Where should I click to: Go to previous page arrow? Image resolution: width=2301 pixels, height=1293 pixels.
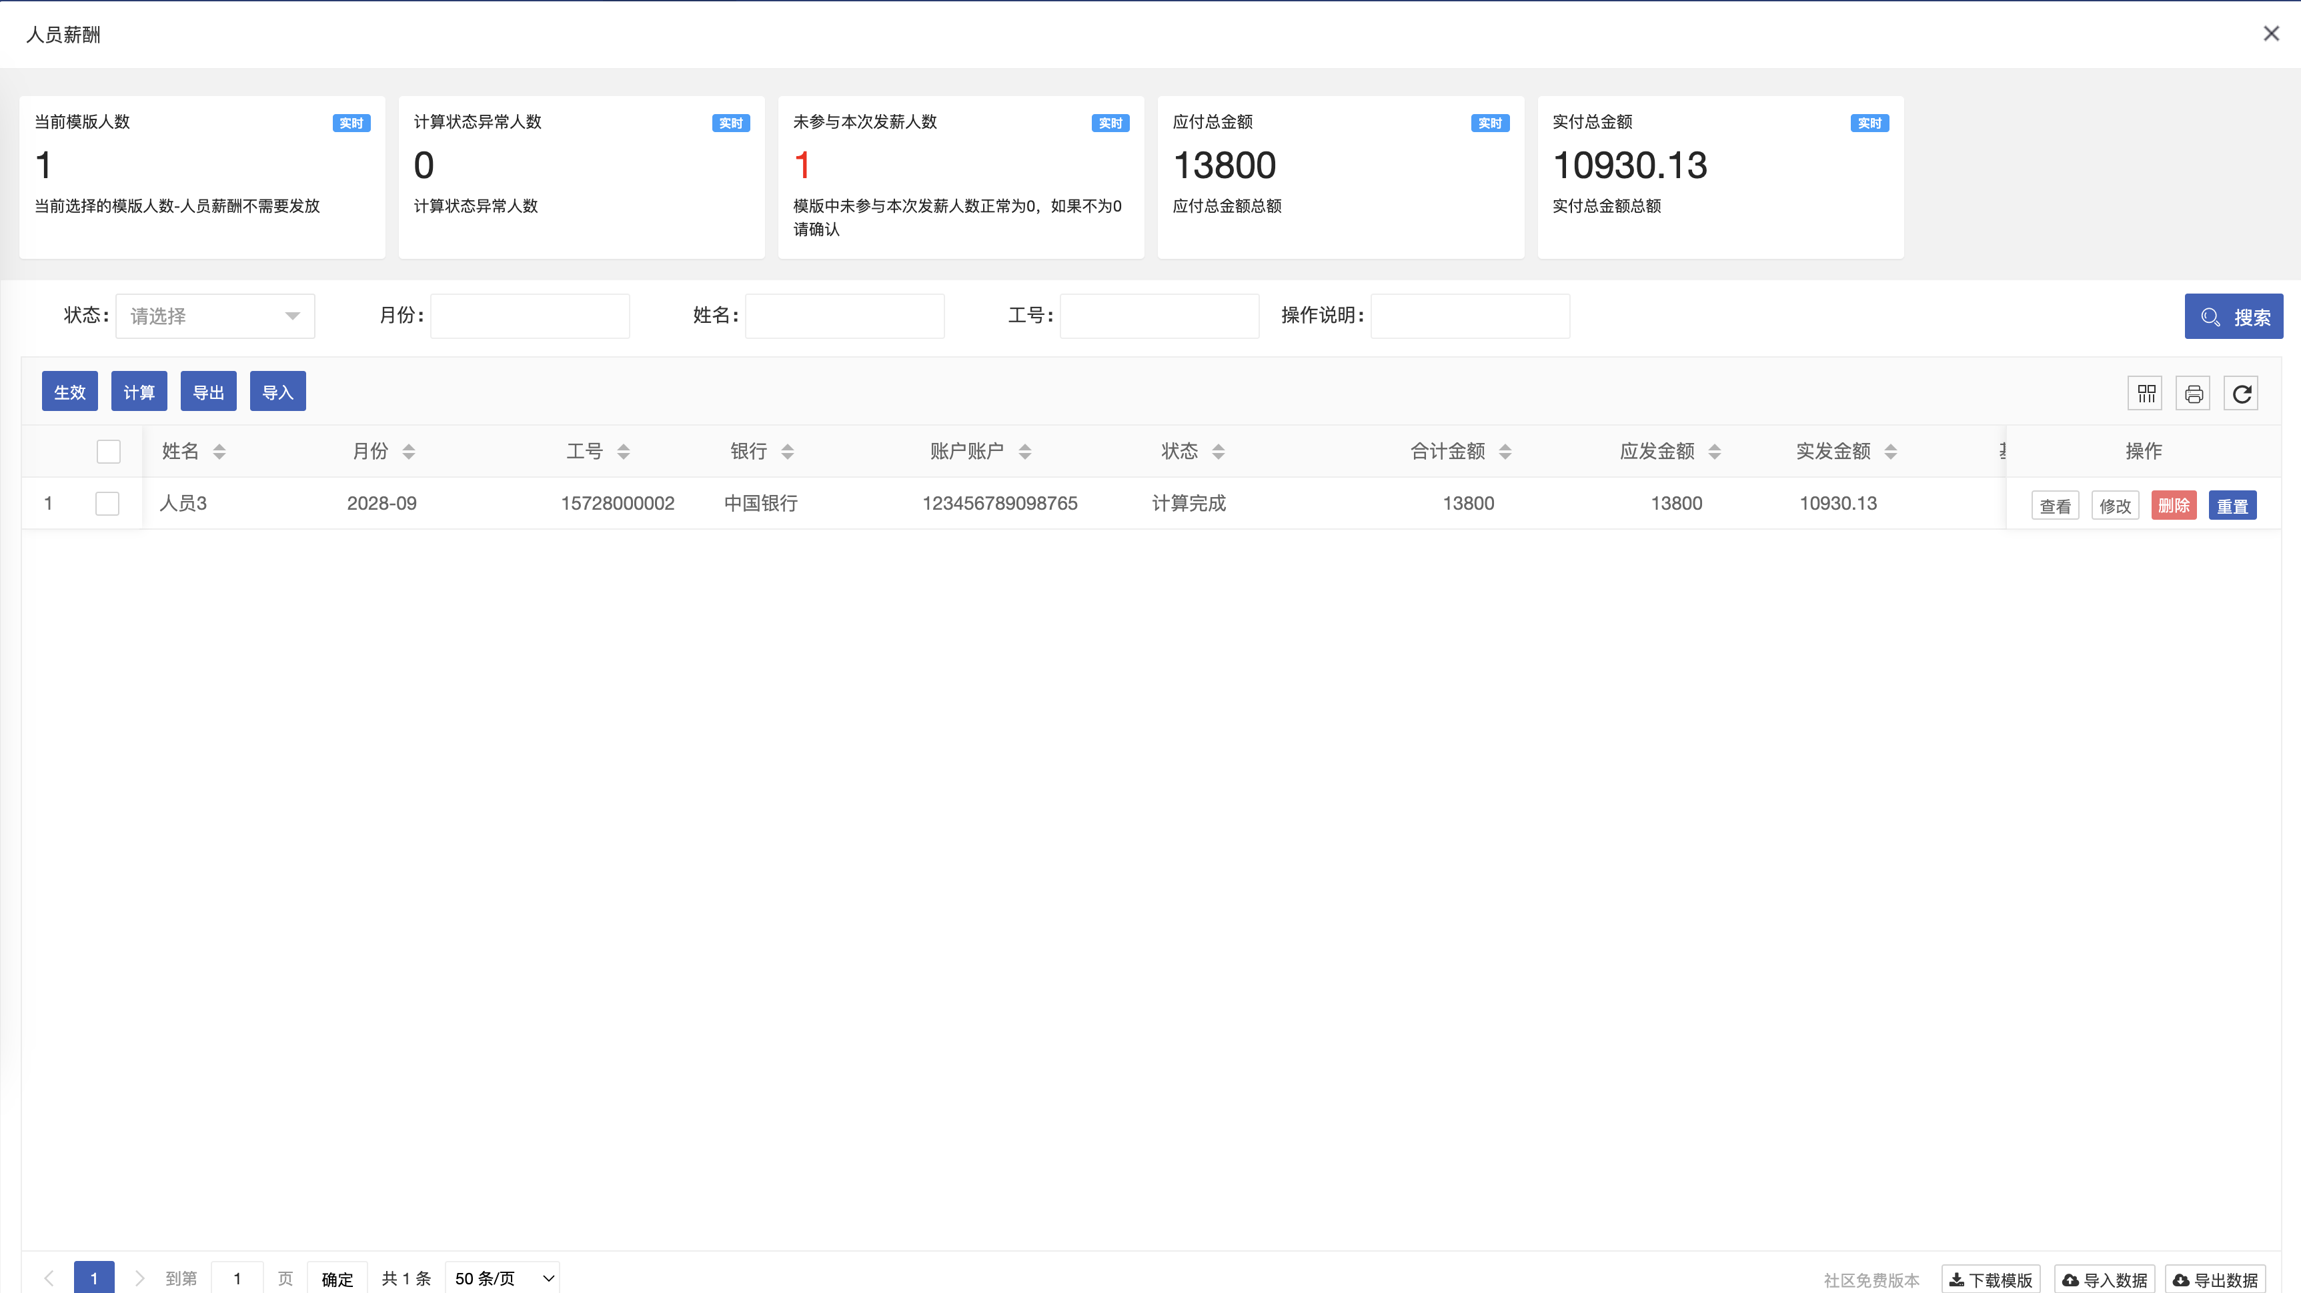[x=49, y=1278]
